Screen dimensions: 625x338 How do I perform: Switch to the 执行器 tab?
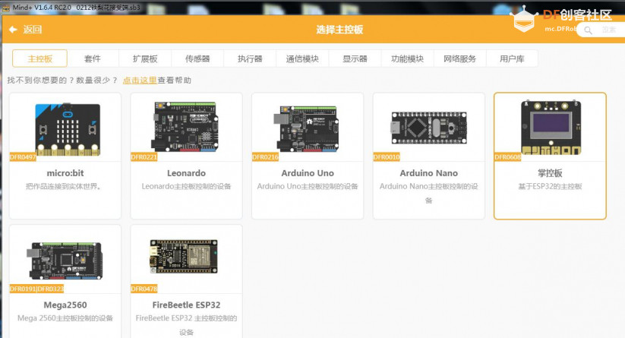click(x=250, y=58)
